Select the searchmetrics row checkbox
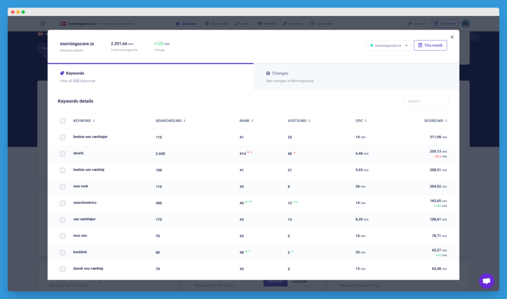Viewport: 507px width, 299px height. click(x=62, y=203)
